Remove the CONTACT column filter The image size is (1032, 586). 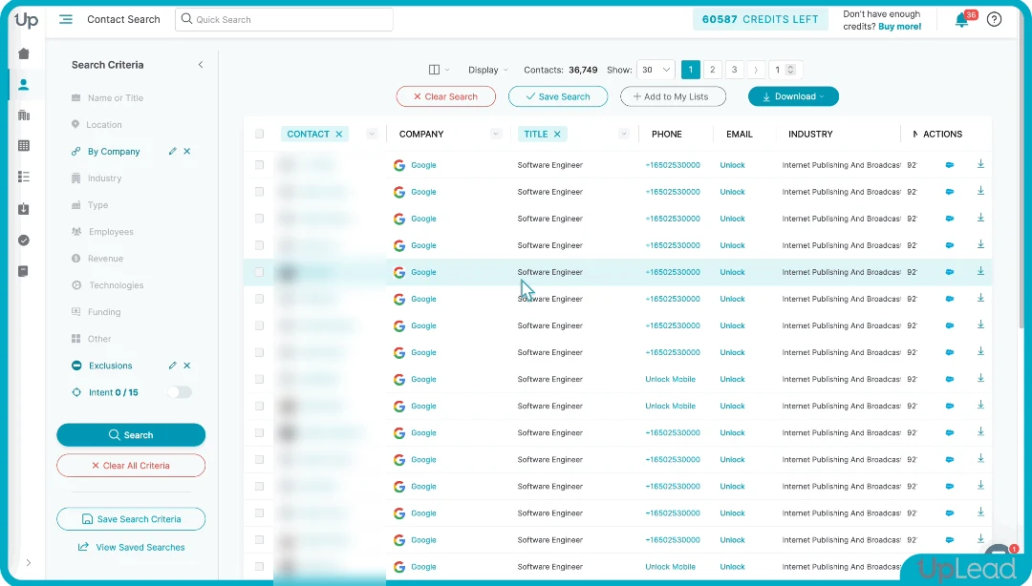(339, 135)
